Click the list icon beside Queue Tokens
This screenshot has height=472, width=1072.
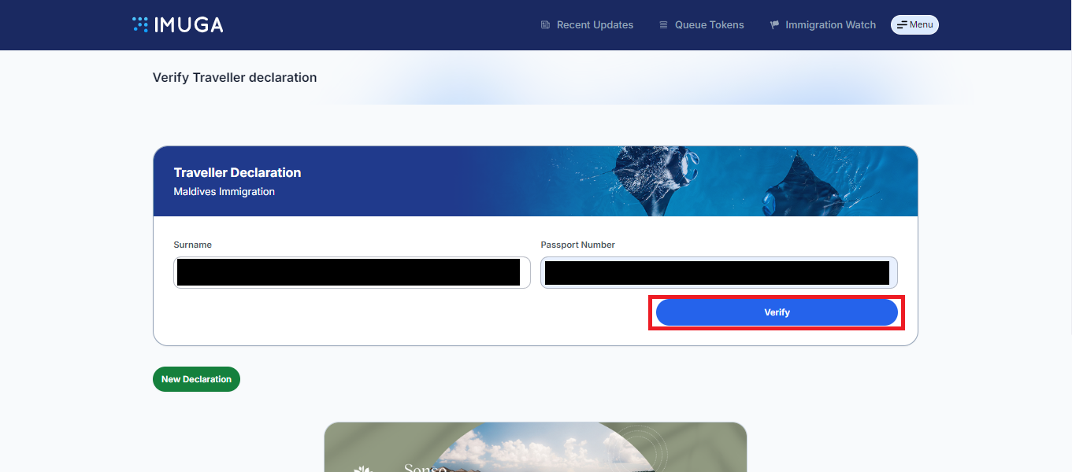tap(663, 25)
